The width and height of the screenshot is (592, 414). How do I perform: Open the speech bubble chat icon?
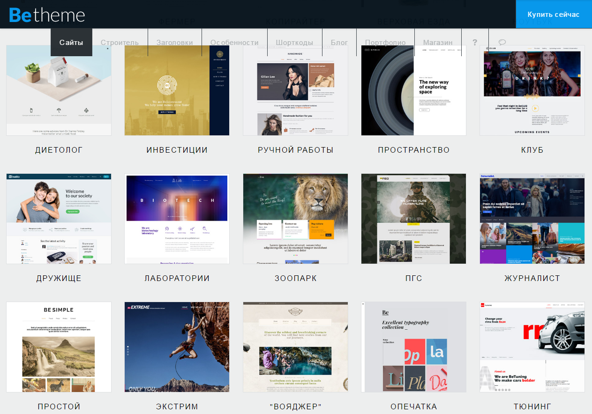tap(502, 43)
